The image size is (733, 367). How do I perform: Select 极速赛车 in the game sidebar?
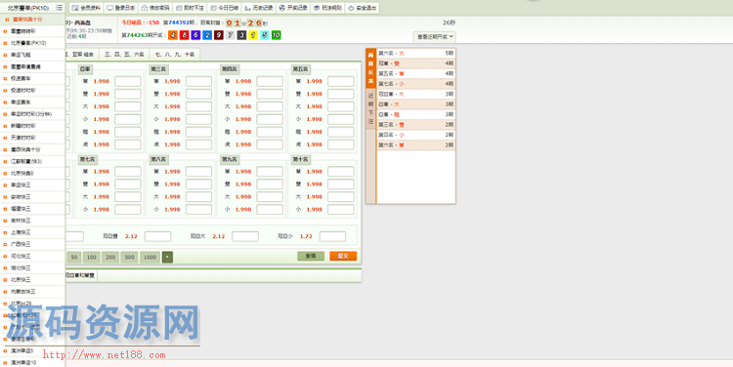pyautogui.click(x=32, y=78)
